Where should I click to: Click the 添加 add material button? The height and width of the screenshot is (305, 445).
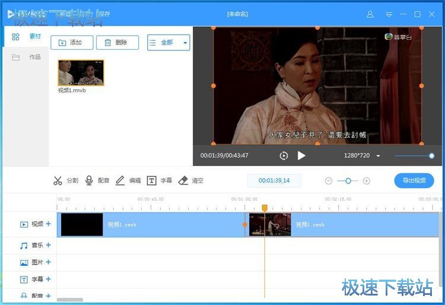click(x=72, y=43)
